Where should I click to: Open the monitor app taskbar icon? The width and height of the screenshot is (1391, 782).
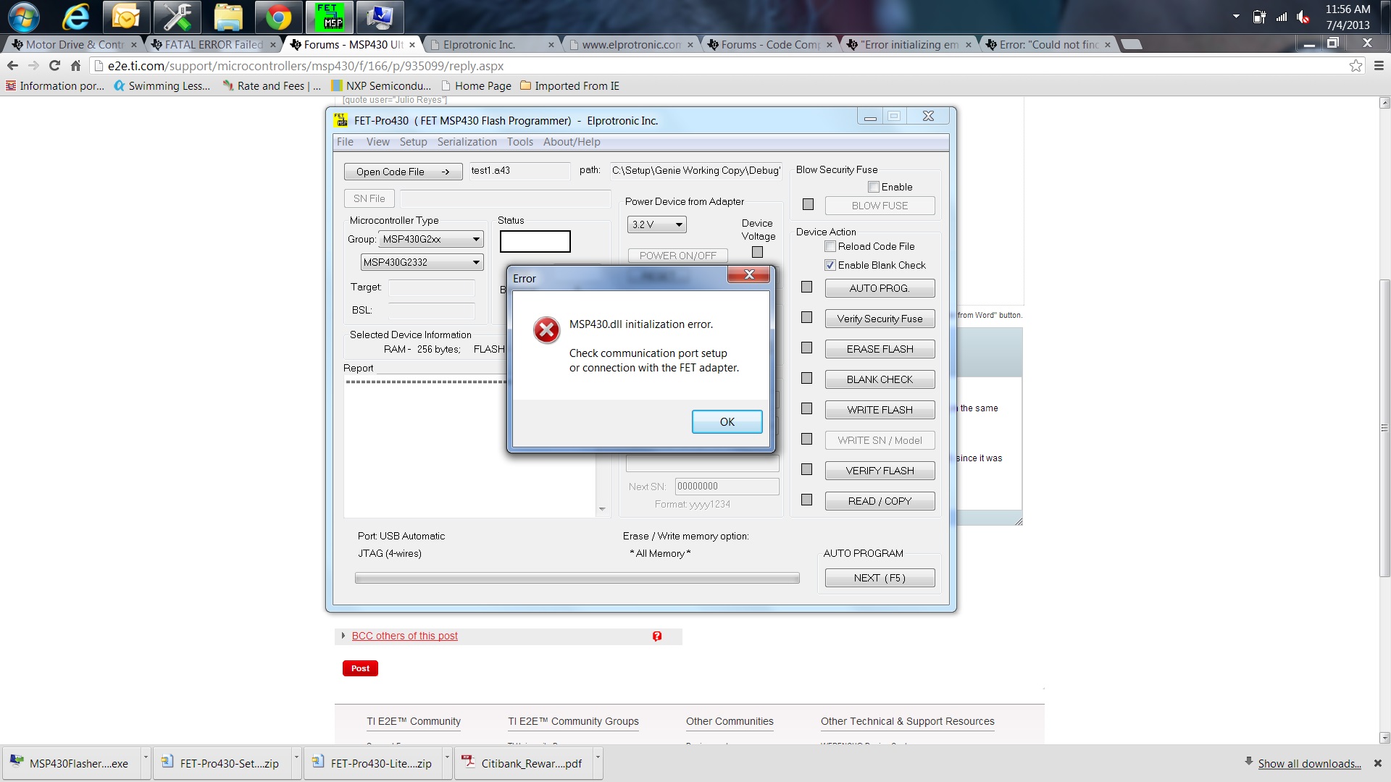click(x=380, y=17)
